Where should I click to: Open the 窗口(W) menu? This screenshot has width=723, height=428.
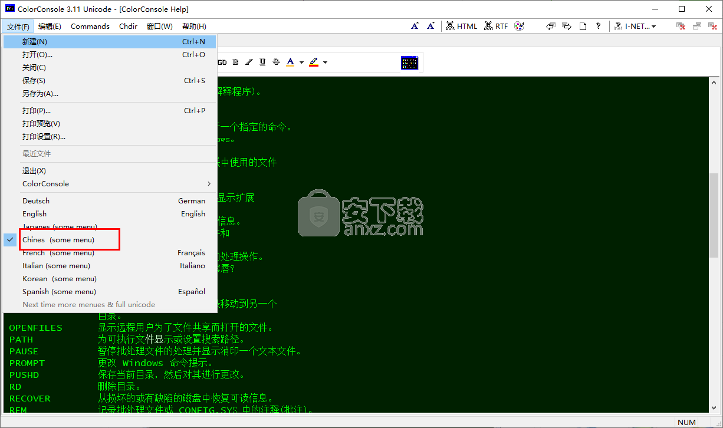(x=160, y=27)
